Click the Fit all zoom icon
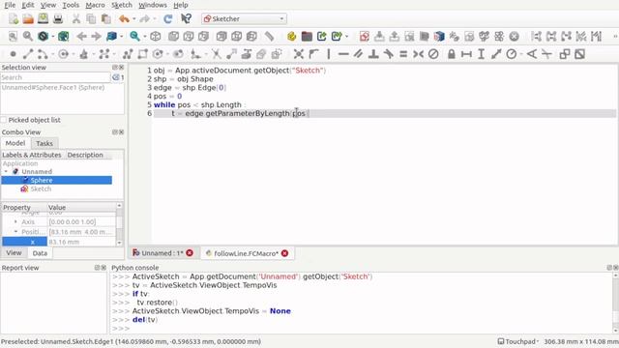619x348 pixels. pyautogui.click(x=13, y=37)
